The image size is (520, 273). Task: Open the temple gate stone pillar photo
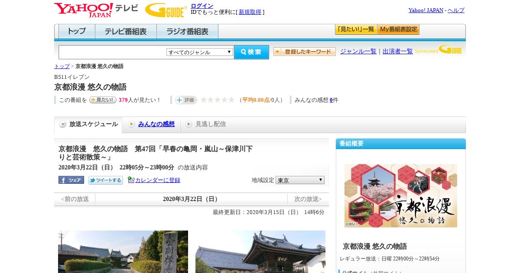tap(123, 252)
